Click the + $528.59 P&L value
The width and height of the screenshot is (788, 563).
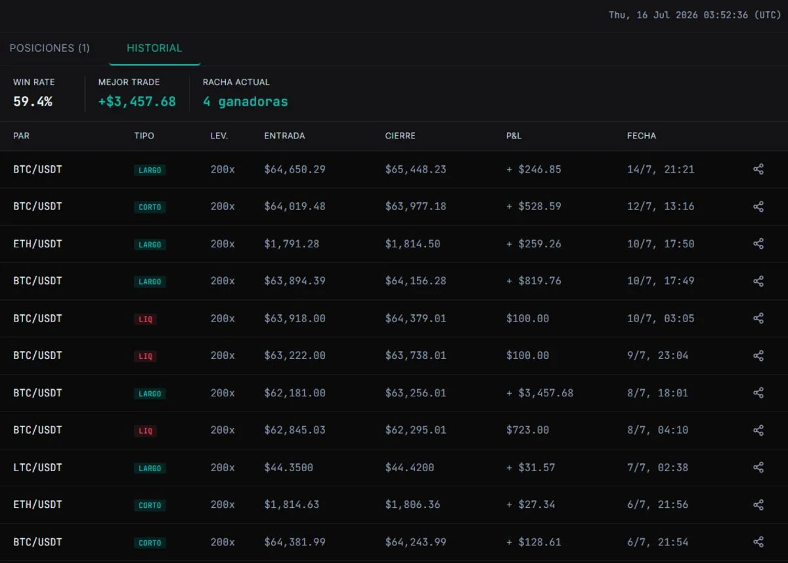point(534,207)
